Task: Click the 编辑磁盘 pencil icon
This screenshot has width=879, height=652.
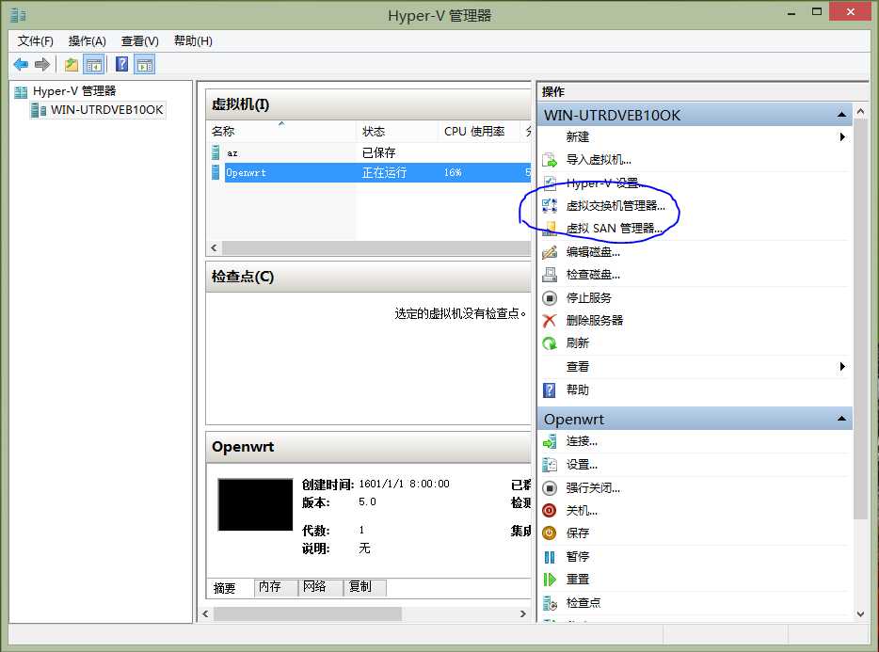Action: pos(550,252)
